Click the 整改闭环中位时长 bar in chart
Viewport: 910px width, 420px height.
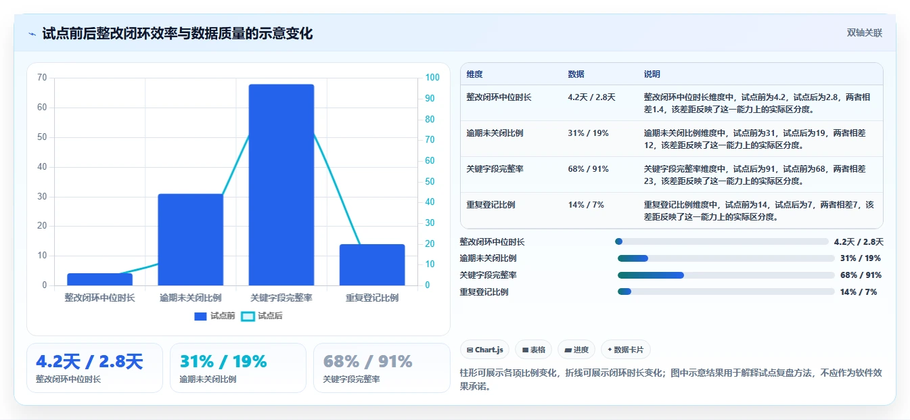[100, 279]
